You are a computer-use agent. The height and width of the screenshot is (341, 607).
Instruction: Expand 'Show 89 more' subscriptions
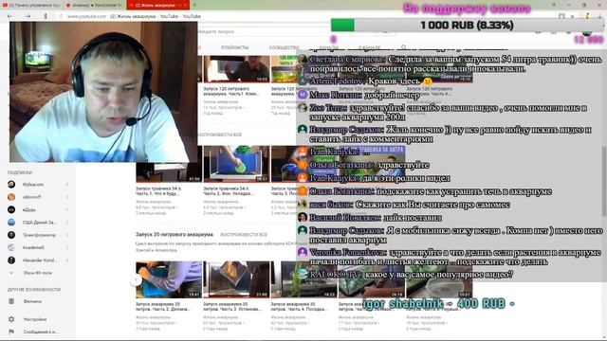pyautogui.click(x=38, y=273)
